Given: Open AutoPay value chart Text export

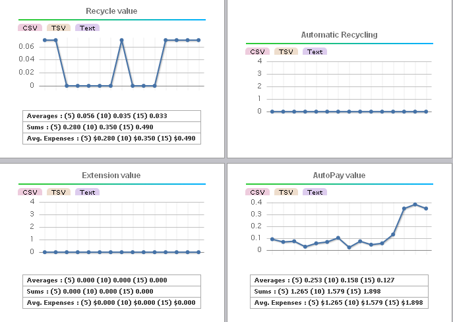Looking at the screenshot, I should pos(315,192).
